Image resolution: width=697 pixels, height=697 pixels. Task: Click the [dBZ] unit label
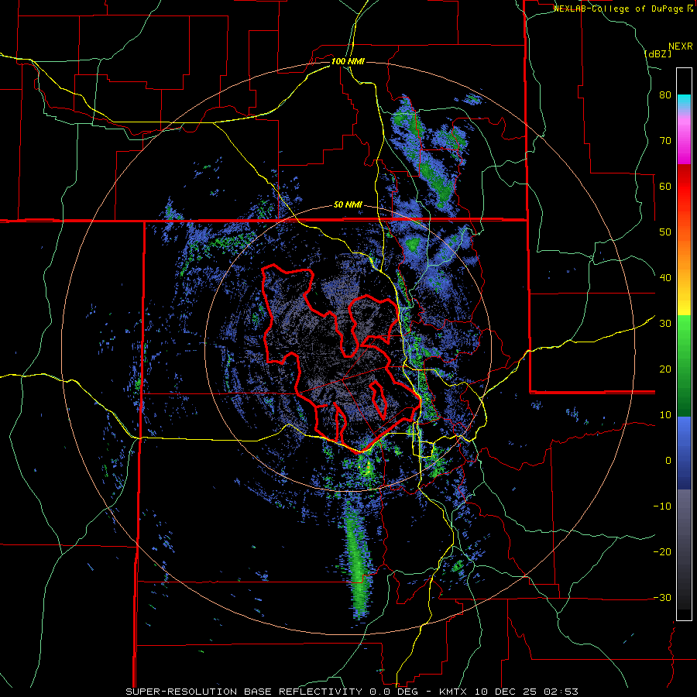point(658,53)
